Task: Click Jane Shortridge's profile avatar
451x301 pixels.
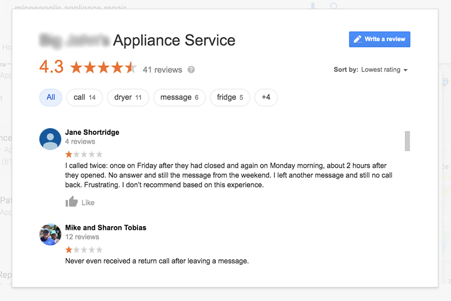Action: pyautogui.click(x=50, y=139)
